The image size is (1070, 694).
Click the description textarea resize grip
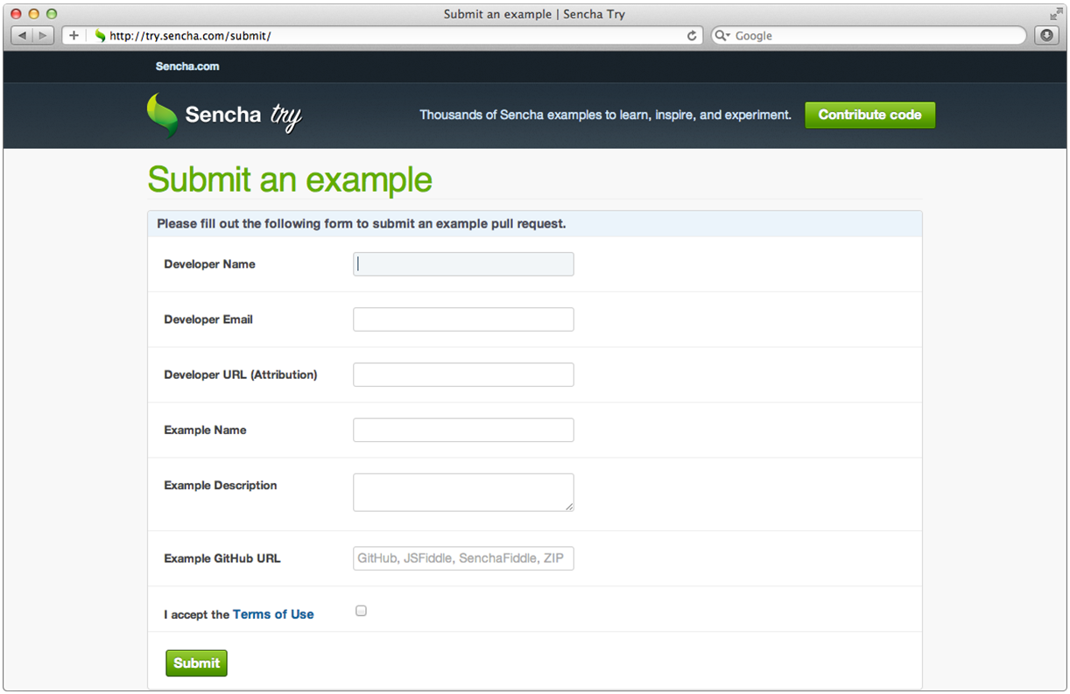[569, 506]
